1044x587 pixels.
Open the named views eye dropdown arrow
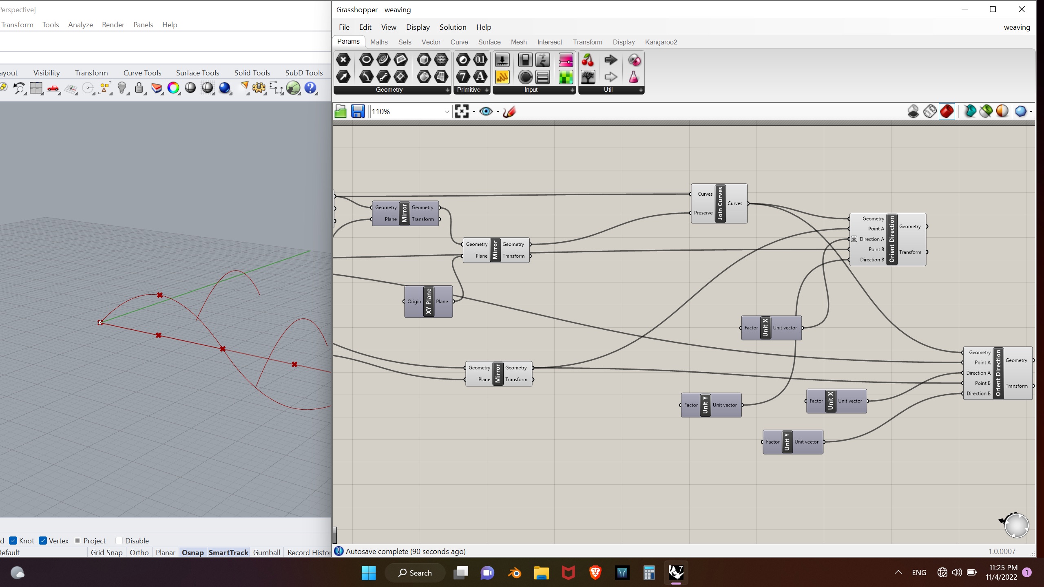(x=498, y=112)
